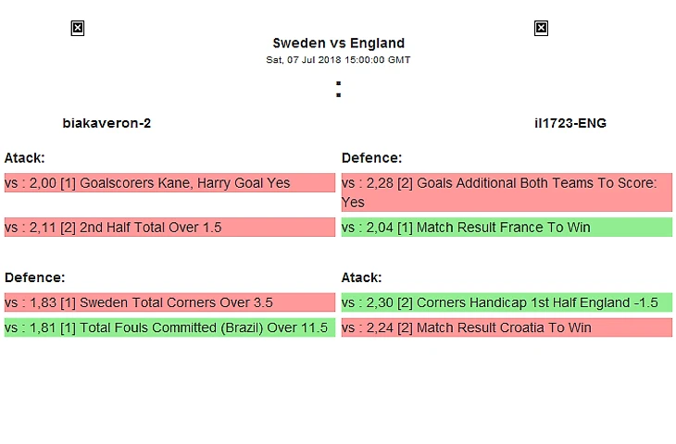Select the Goalscorers Kane, Harry Goal Yes bet
676x444 pixels.
[x=169, y=183]
